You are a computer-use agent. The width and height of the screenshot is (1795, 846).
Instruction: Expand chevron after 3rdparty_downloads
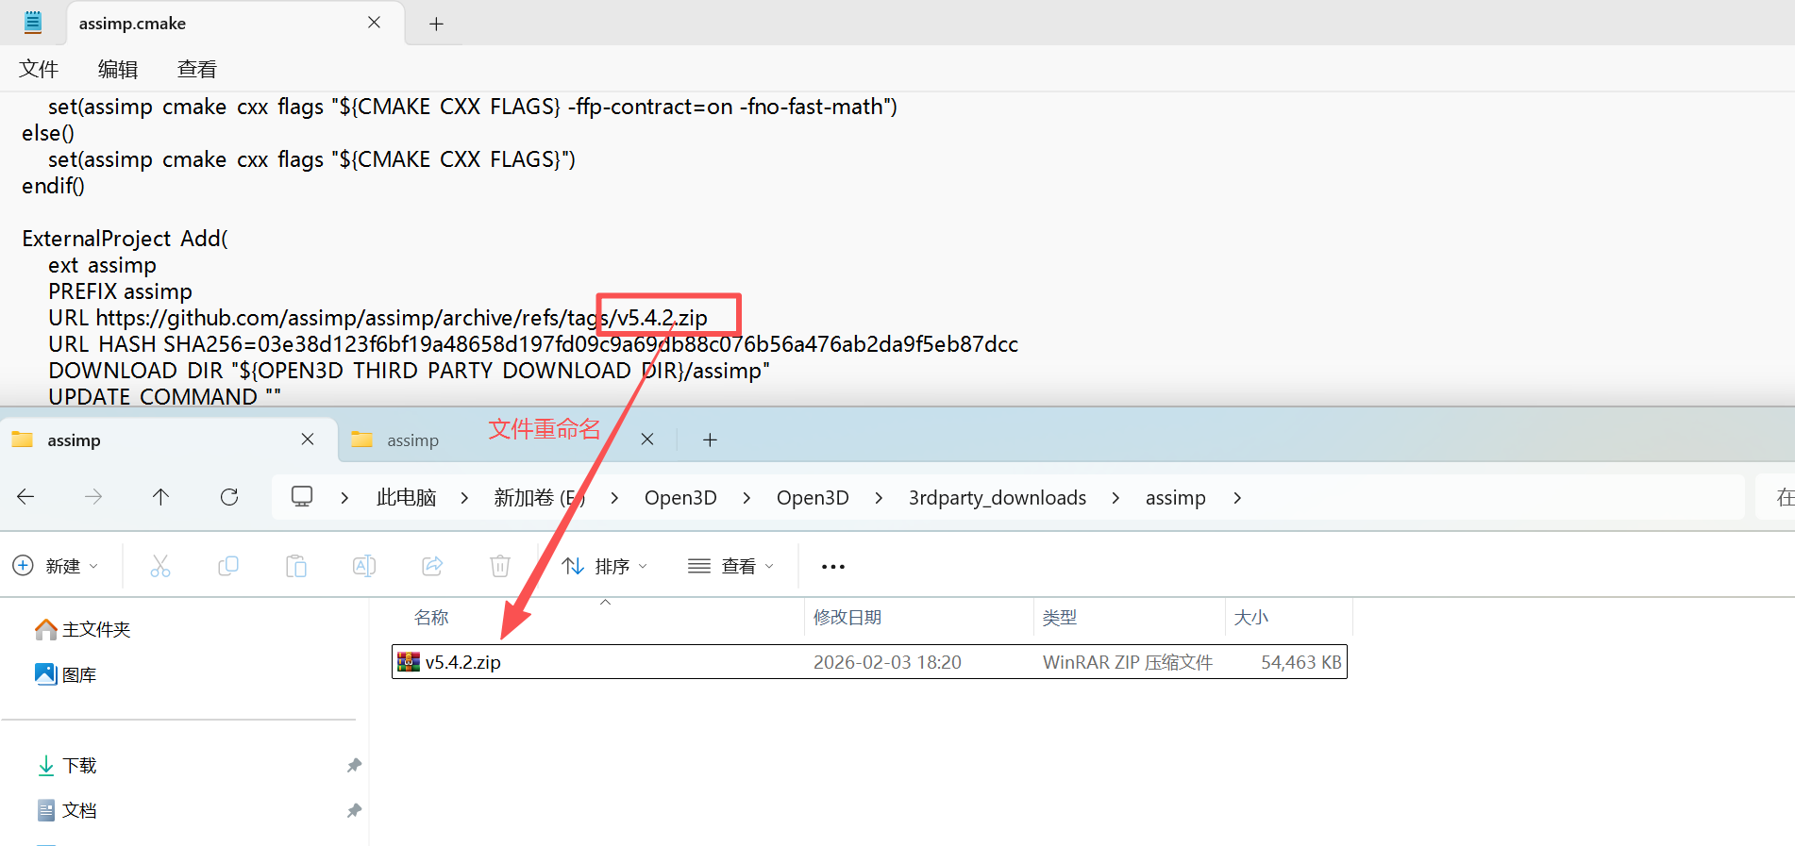pos(1116,498)
